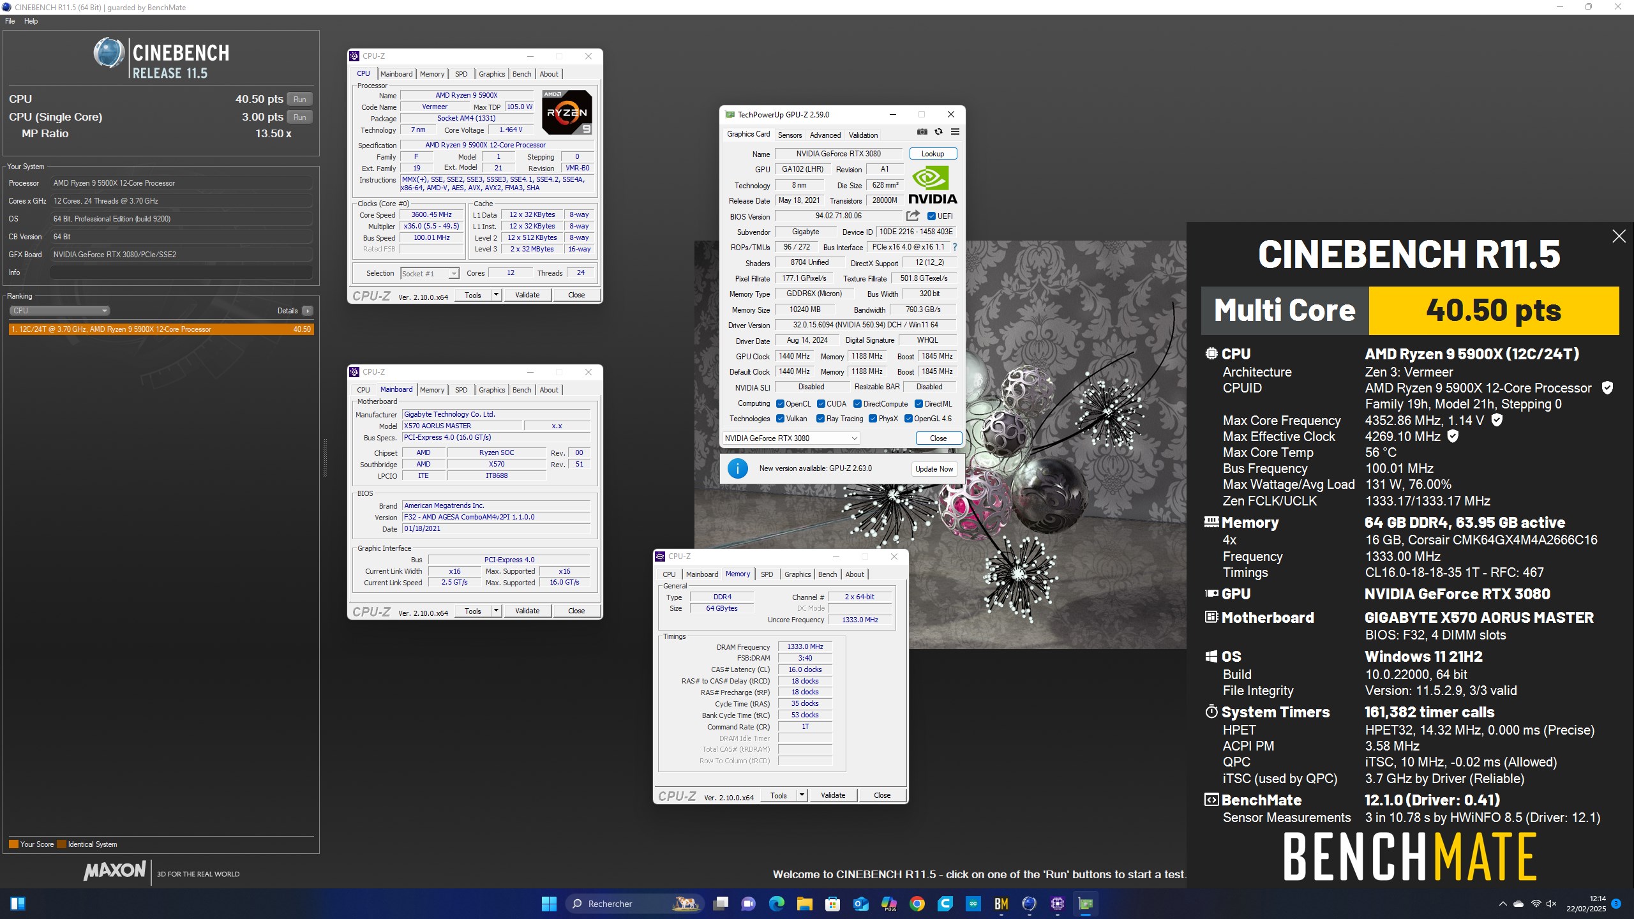The image size is (1634, 919).
Task: Toggle the OpenCL checkbox
Action: pos(780,403)
